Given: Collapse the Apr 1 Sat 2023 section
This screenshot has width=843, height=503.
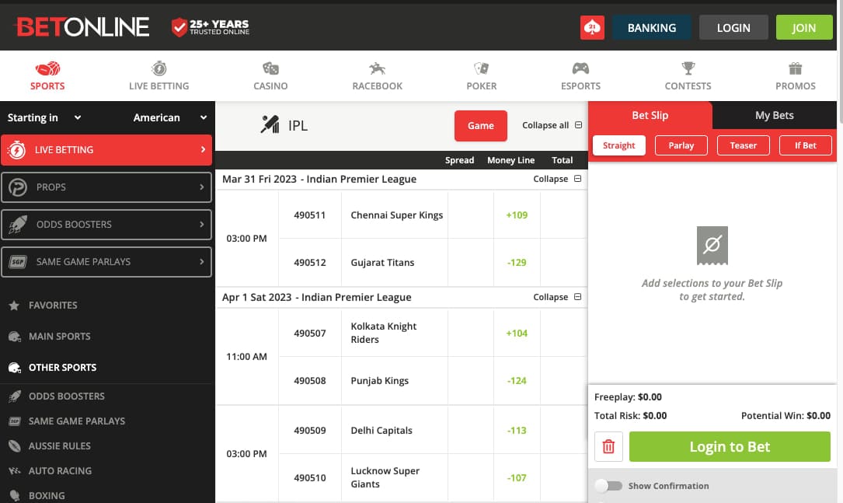Looking at the screenshot, I should [557, 297].
